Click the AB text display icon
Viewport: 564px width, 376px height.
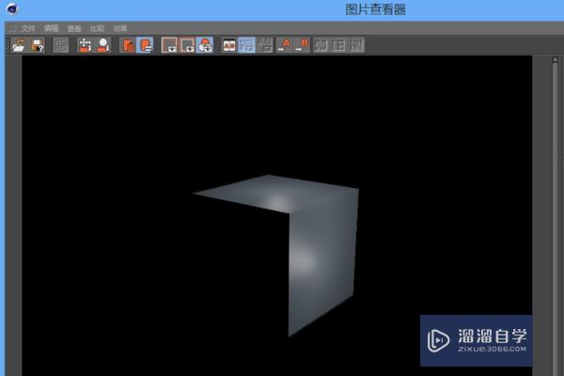pos(265,45)
